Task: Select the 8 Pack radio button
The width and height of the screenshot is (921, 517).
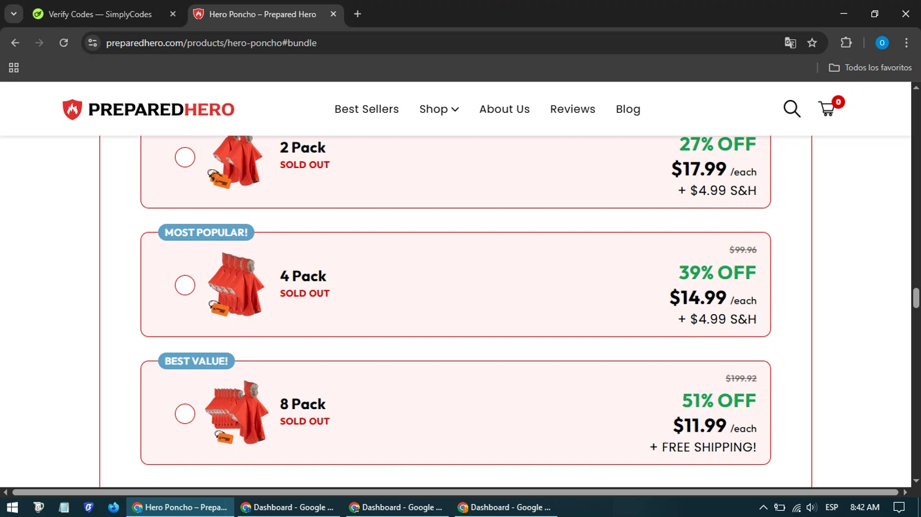Action: [185, 413]
